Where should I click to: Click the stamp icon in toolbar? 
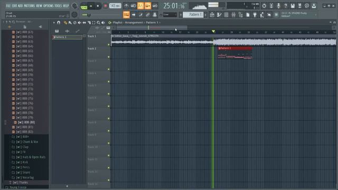(x=155, y=15)
